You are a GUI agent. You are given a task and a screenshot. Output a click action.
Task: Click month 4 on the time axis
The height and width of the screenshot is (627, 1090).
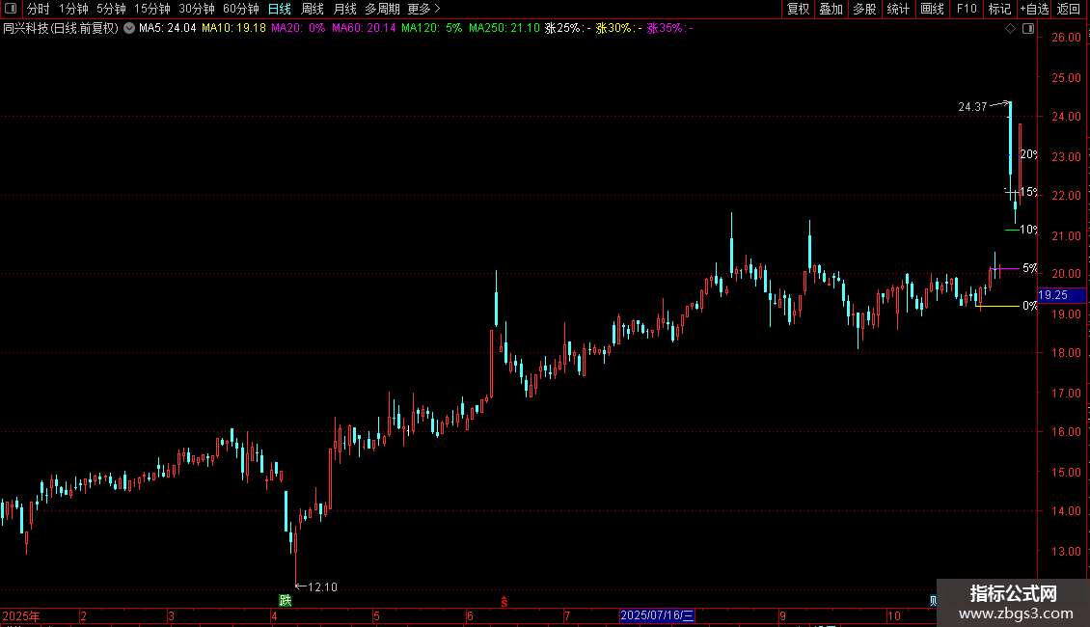[x=274, y=615]
